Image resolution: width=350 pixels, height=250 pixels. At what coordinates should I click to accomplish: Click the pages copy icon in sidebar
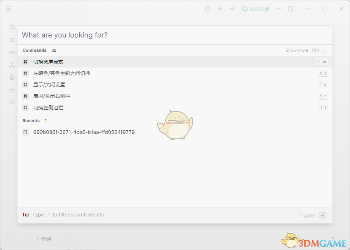point(12,77)
